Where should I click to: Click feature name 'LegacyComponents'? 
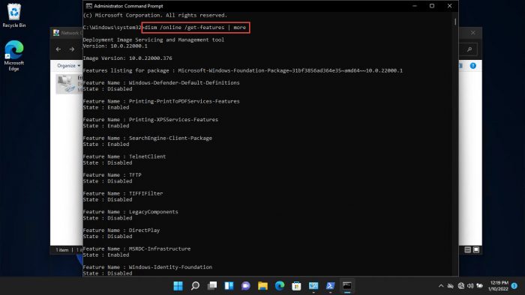[153, 212]
